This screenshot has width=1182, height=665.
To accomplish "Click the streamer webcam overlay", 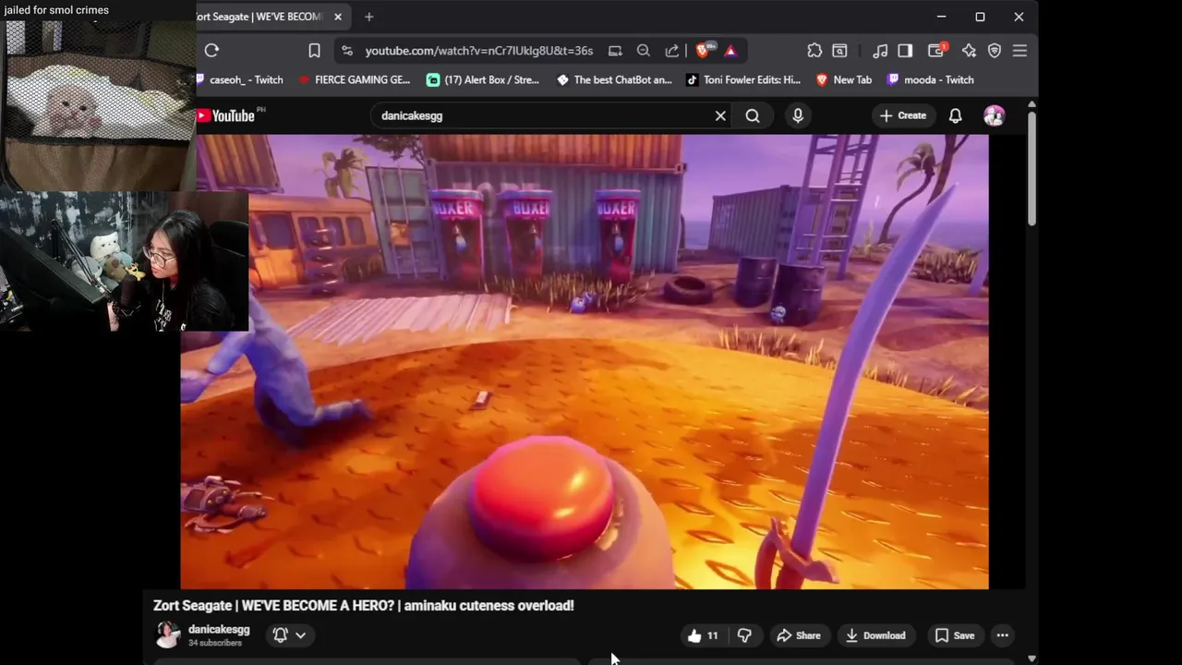I will [124, 261].
